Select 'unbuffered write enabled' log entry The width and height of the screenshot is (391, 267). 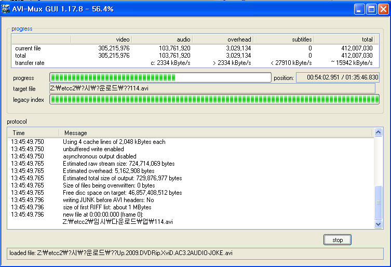(x=93, y=149)
